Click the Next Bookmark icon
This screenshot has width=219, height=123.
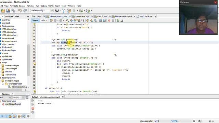[x=91, y=20]
